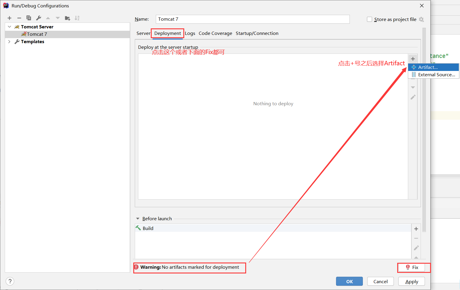Open edit templates wrench icon
The height and width of the screenshot is (290, 460).
(x=39, y=18)
